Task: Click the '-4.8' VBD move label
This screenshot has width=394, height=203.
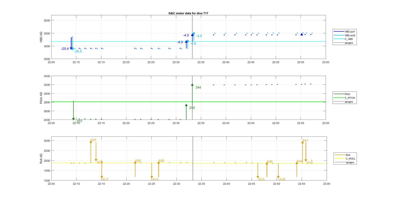Action: click(x=193, y=44)
